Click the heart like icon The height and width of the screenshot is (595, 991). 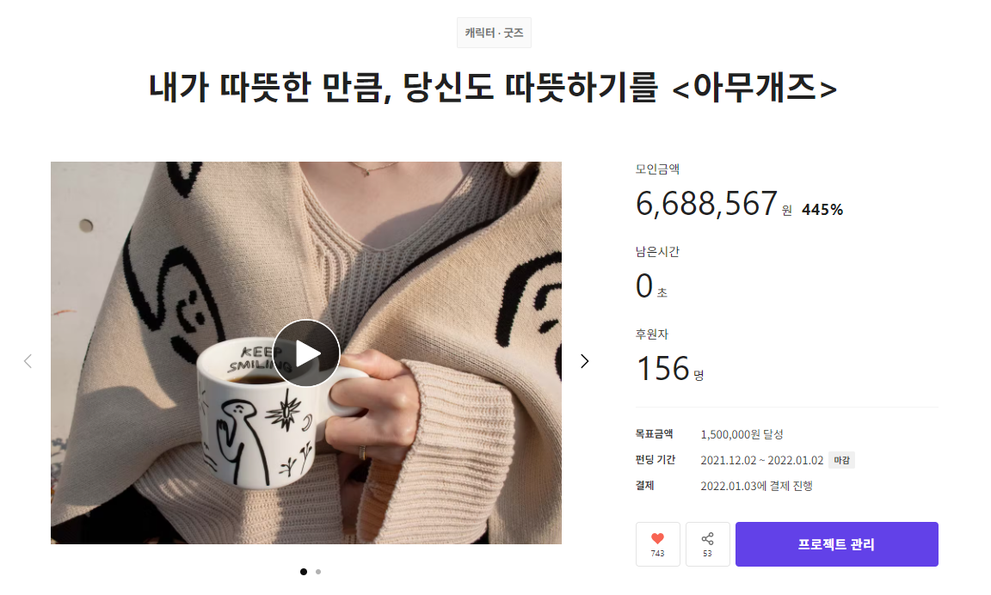click(x=657, y=538)
